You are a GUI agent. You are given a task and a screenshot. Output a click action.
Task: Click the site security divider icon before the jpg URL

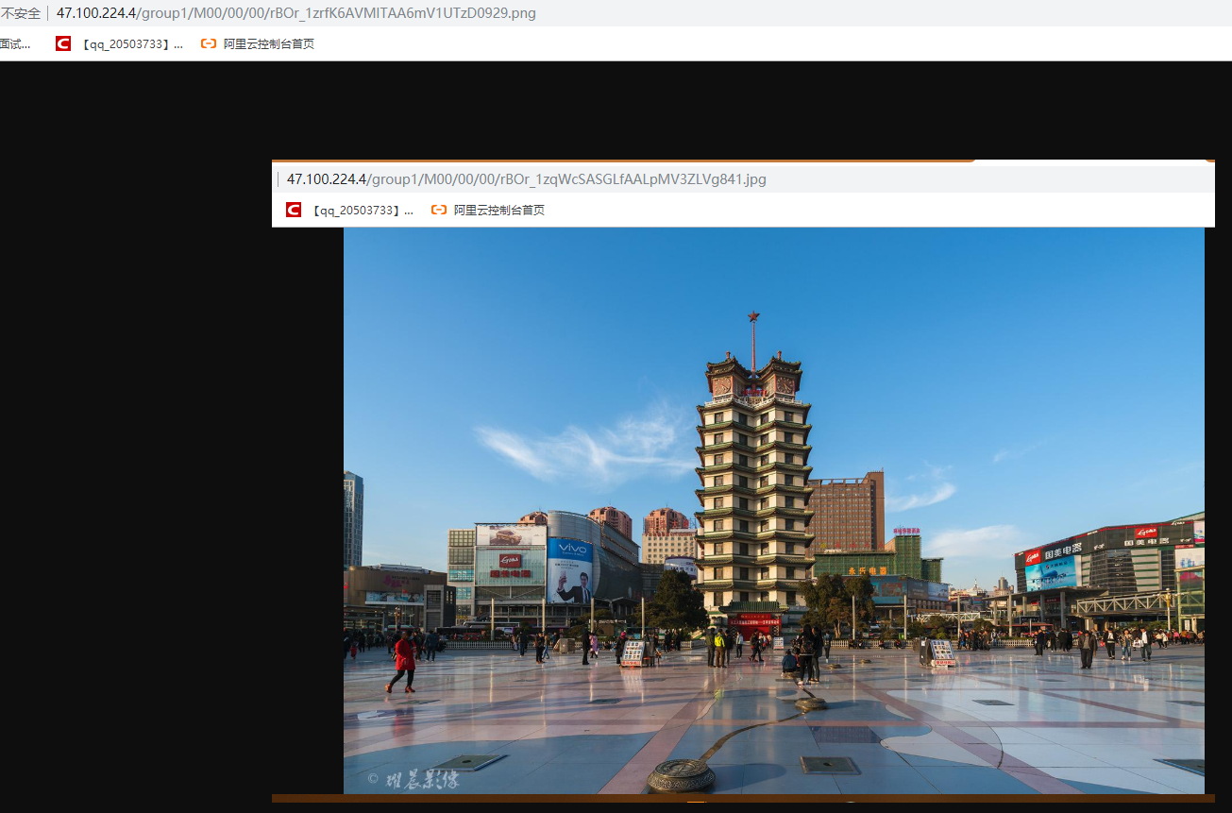tap(280, 178)
